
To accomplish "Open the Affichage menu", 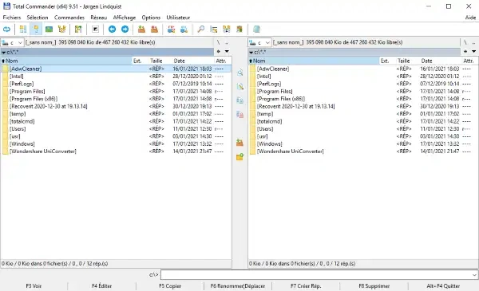I will 125,18.
